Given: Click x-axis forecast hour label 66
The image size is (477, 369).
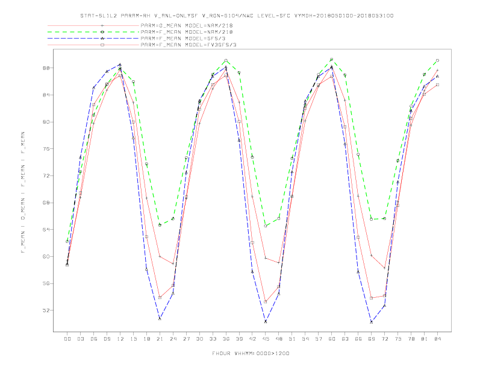Looking at the screenshot, I should [x=358, y=339].
